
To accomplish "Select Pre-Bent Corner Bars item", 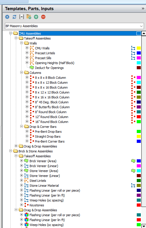I will [50, 141].
